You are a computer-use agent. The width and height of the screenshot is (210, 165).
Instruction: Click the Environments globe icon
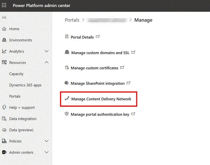pyautogui.click(x=4, y=40)
